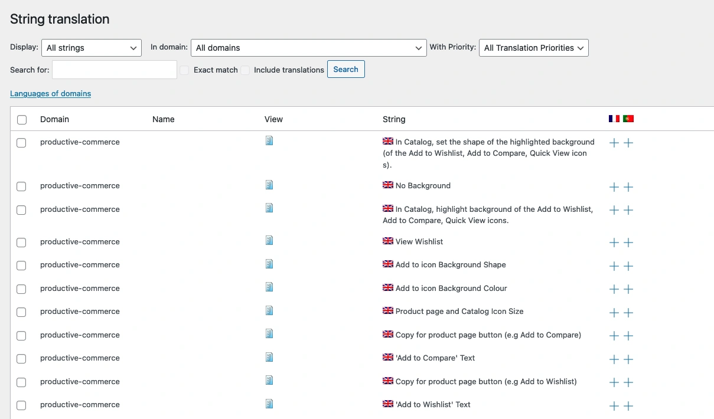Viewport: 714px width, 419px height.
Task: Select checkbox for 'View Wishlist' row
Action: [x=21, y=243]
